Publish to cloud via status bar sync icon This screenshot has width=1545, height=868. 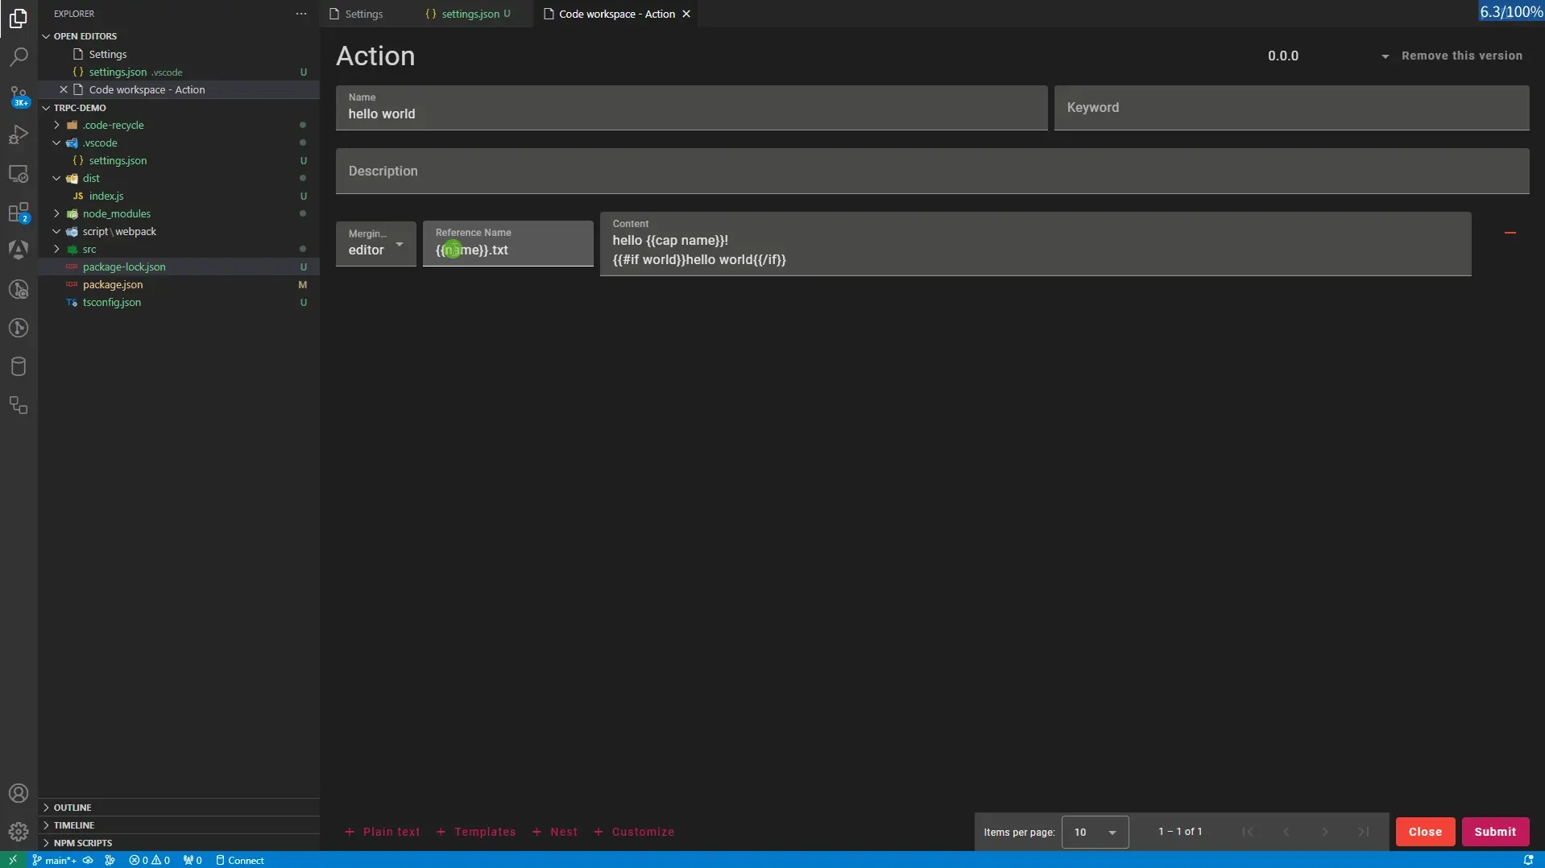coord(88,860)
